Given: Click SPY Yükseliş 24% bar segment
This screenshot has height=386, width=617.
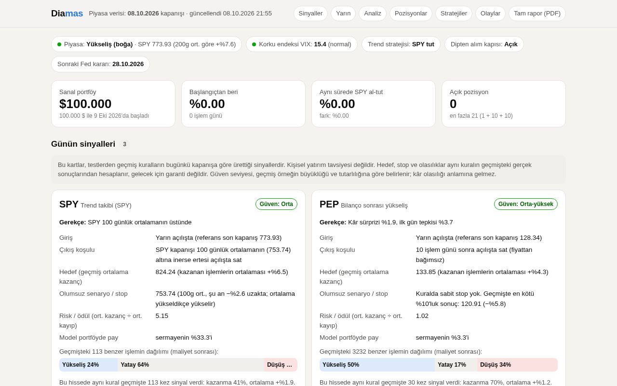Looking at the screenshot, I should coord(89,365).
